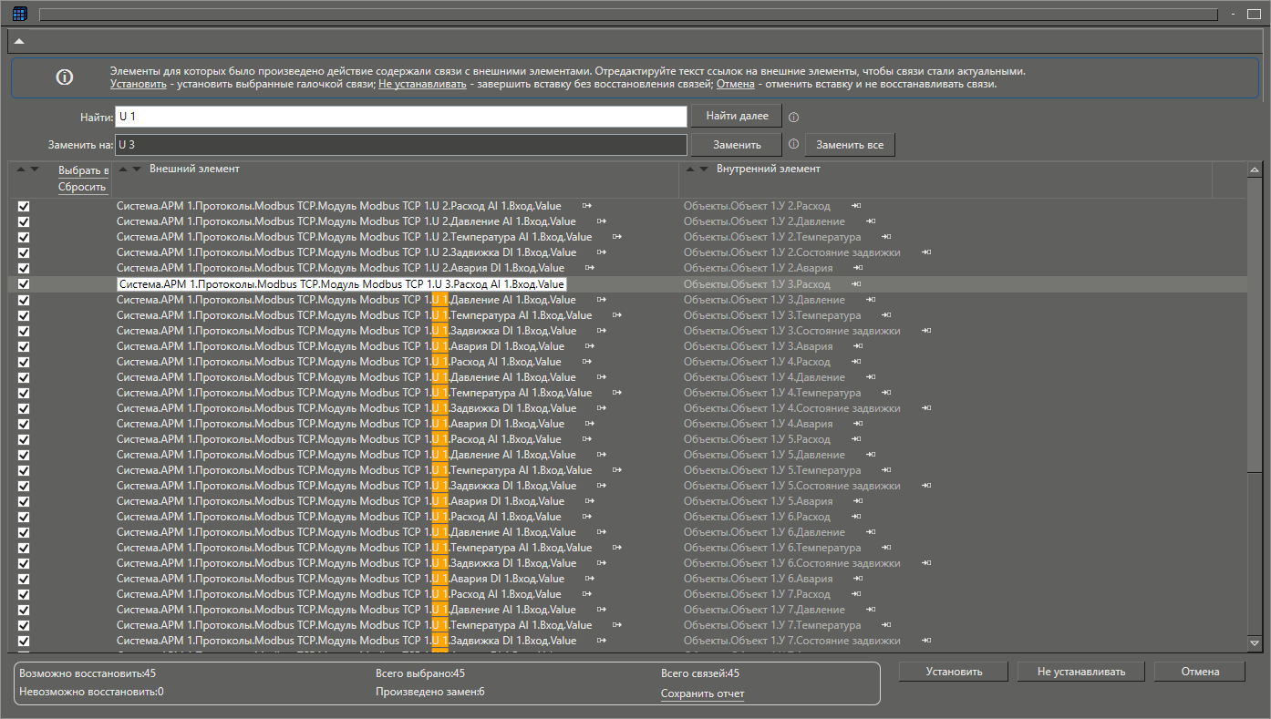Image resolution: width=1271 pixels, height=719 pixels.
Task: Click the application grid icon in title bar
Action: tap(20, 14)
